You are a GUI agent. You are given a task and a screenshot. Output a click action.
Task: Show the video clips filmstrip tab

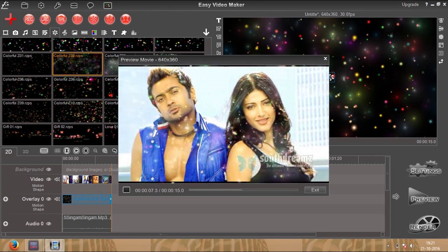click(x=6, y=33)
